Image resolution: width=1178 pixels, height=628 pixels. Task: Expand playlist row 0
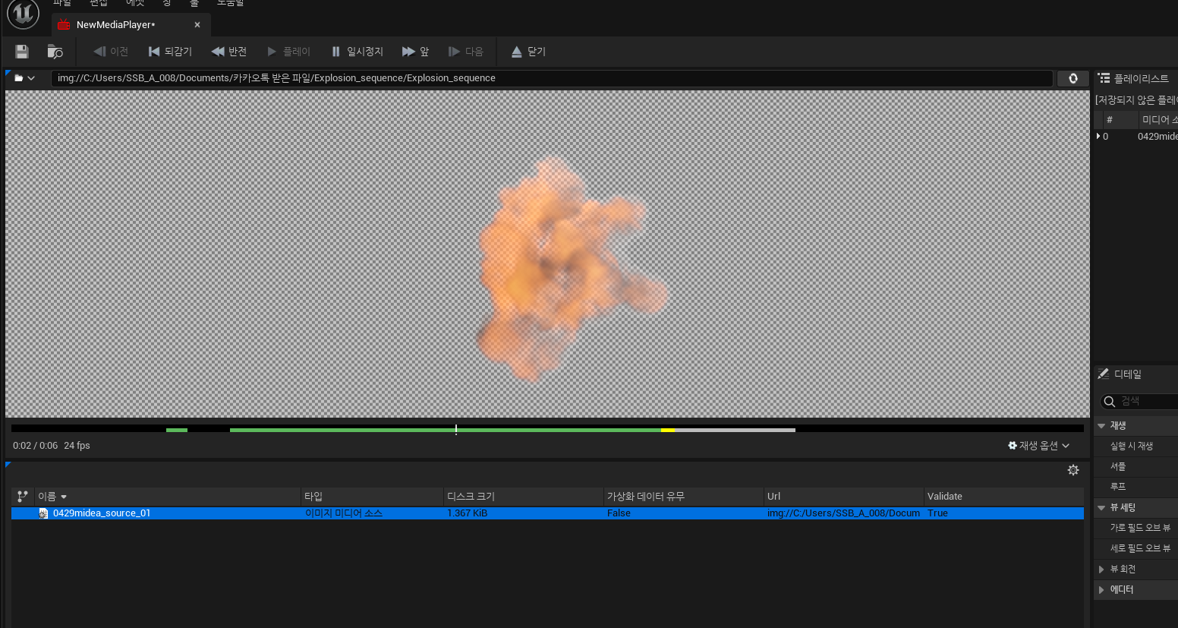point(1098,137)
